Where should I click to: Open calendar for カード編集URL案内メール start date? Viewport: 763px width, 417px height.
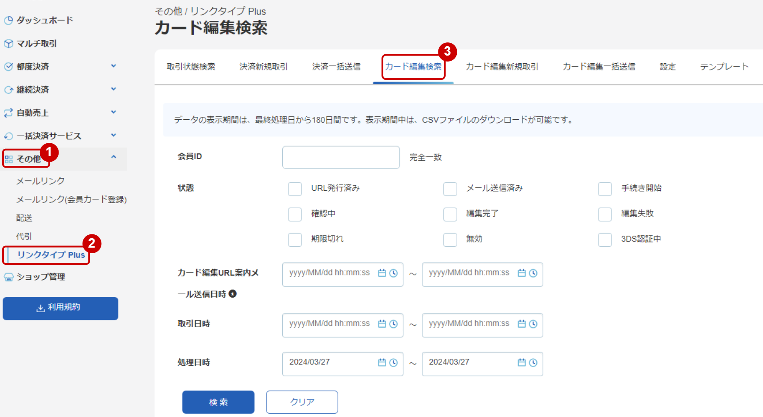tap(382, 273)
